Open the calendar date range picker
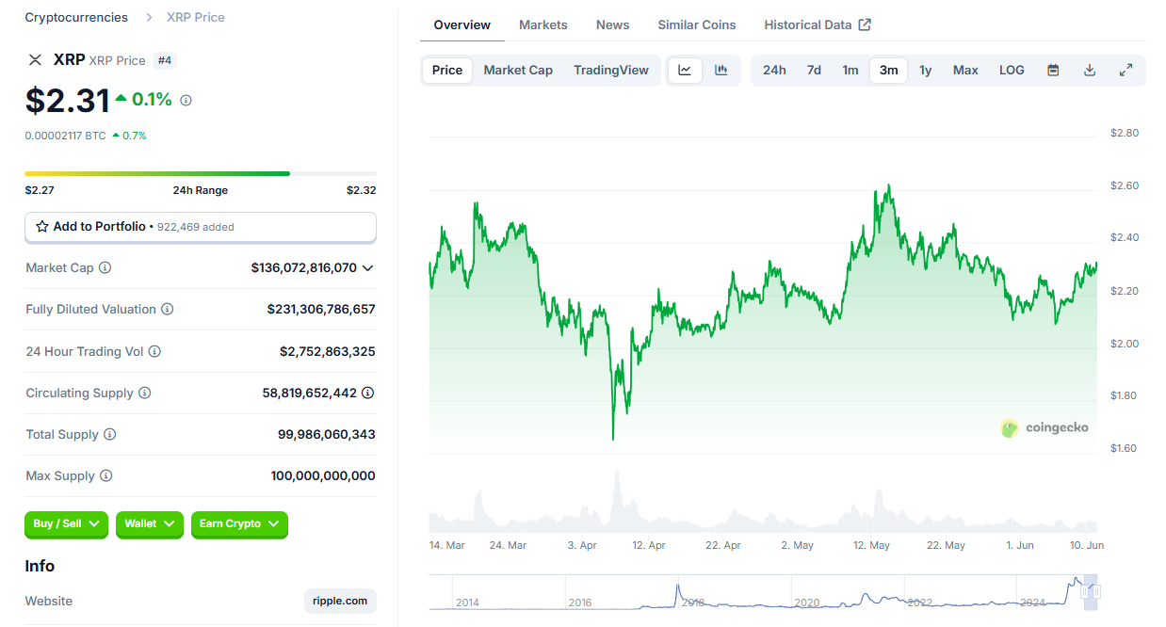This screenshot has width=1166, height=627. point(1054,71)
